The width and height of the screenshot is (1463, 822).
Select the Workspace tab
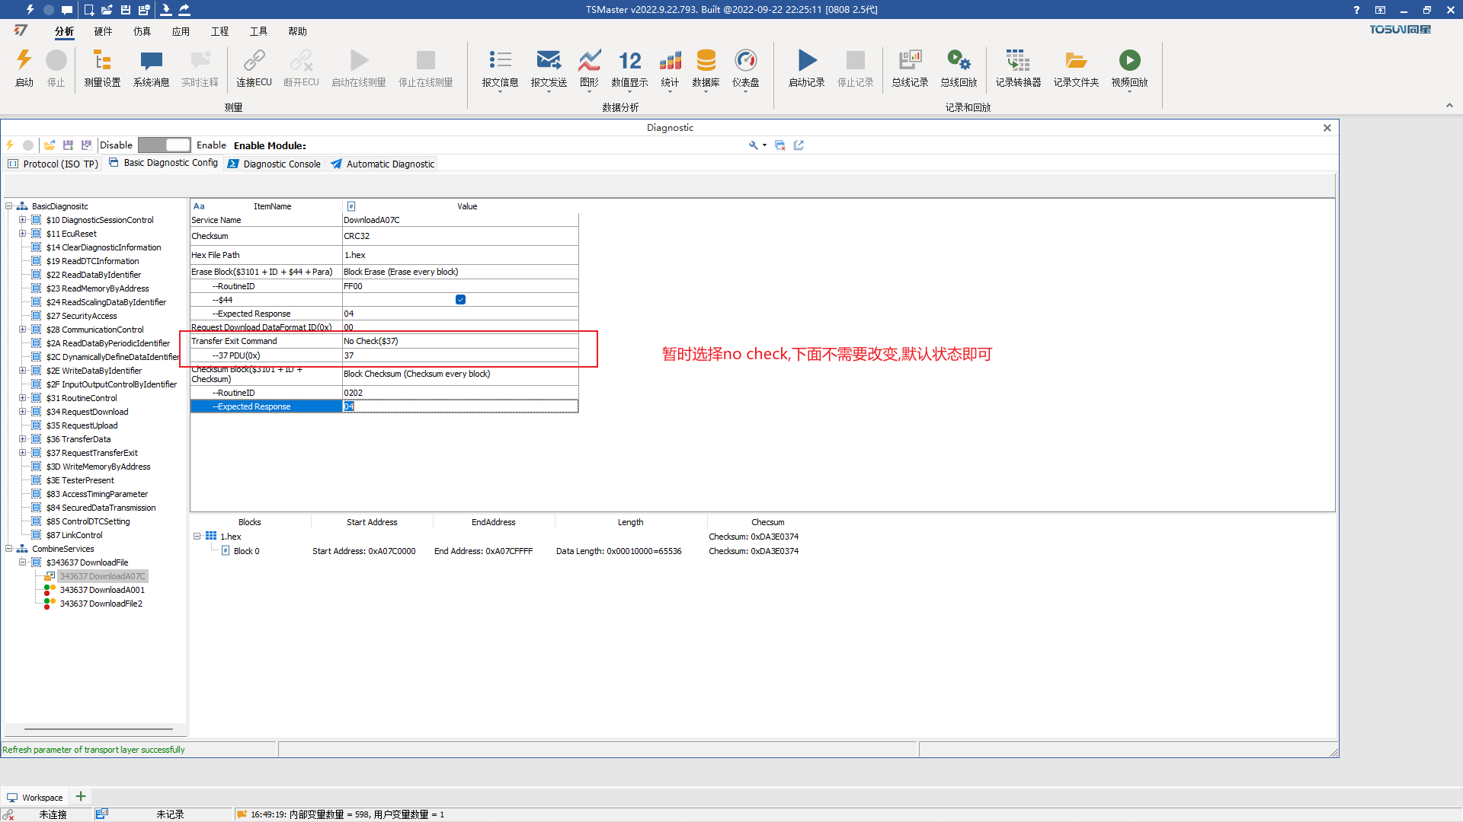(35, 798)
